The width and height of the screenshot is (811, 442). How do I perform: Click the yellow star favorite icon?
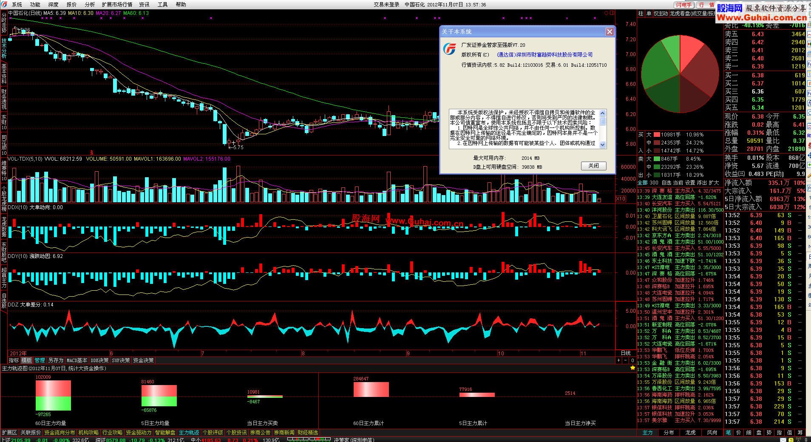[632, 368]
